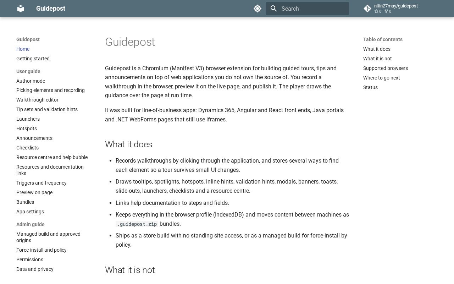This screenshot has height=284, width=454.
Task: Jump to 'Where to go next' section
Action: point(382,78)
